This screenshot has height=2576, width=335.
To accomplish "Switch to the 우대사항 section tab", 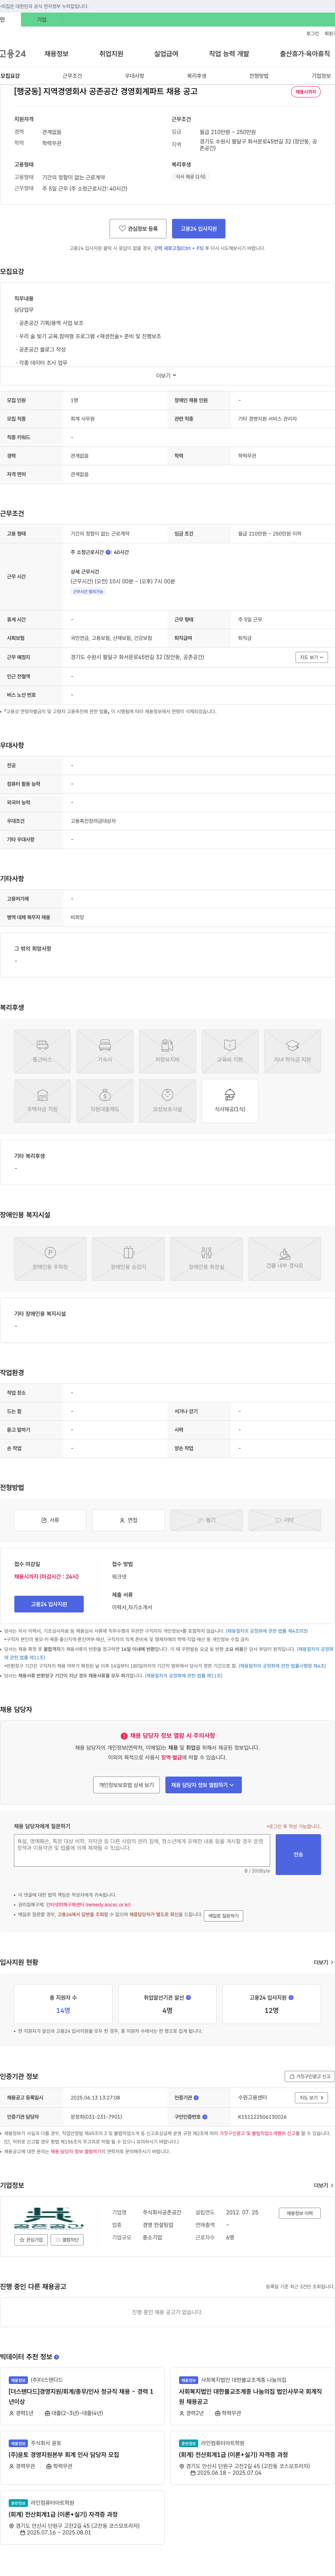I will tap(134, 76).
